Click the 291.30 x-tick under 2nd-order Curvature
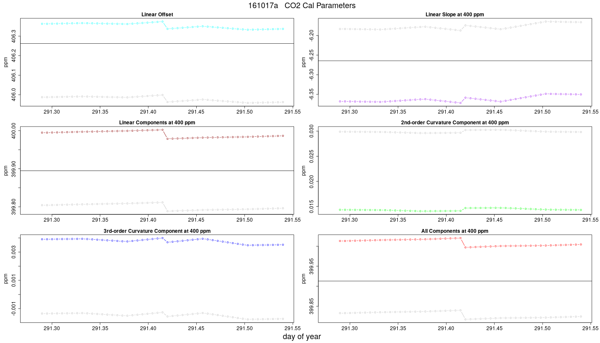The image size is (600, 343). (350, 220)
